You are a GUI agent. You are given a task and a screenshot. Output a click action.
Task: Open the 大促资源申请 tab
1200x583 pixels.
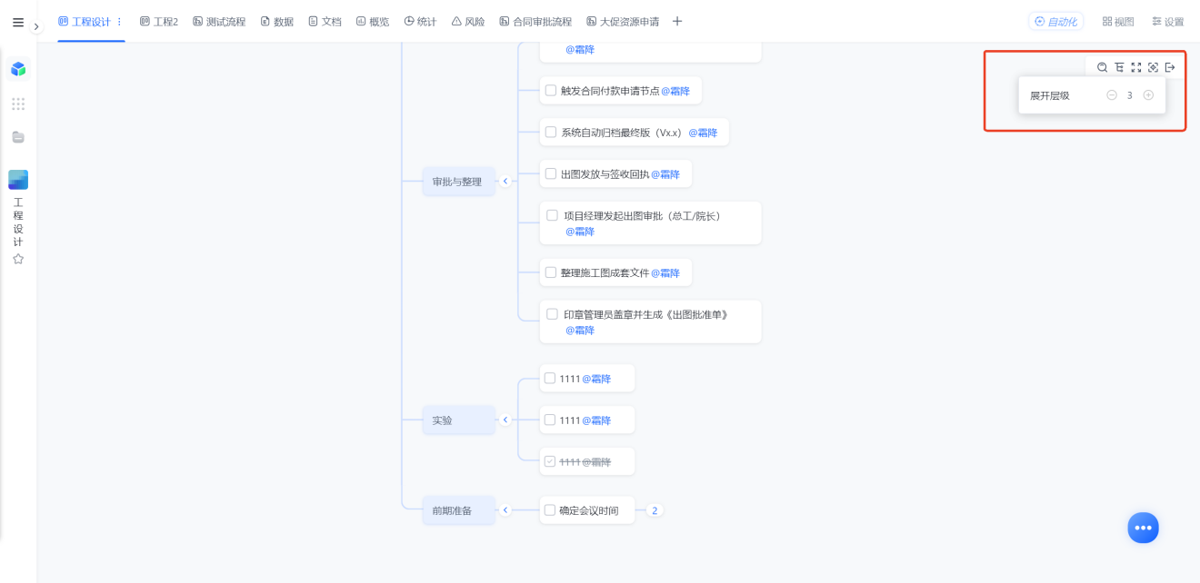pos(623,22)
